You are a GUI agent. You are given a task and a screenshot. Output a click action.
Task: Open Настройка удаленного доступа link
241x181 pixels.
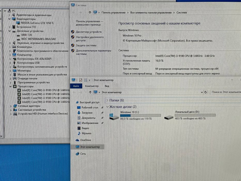[90, 39]
